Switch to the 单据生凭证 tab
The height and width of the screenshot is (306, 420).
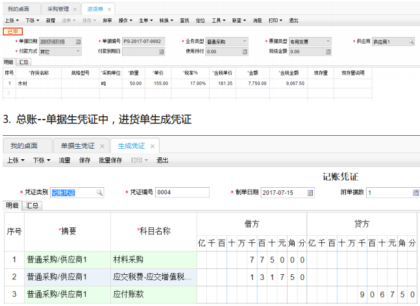click(77, 146)
